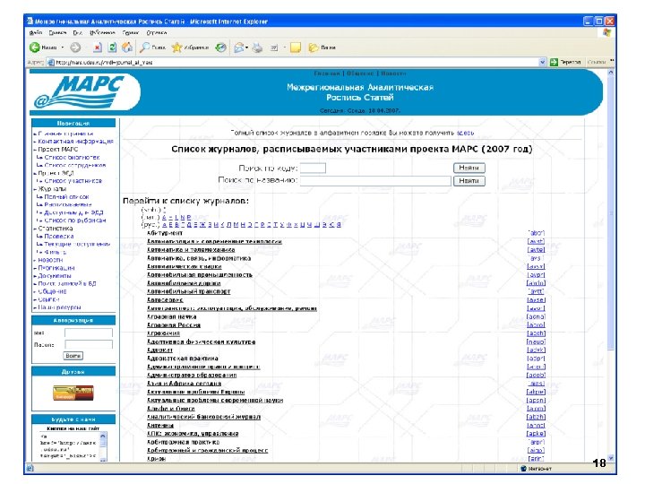Screen dimensions: 645x484
Task: Click the page icon in the address bar
Action: (51, 63)
